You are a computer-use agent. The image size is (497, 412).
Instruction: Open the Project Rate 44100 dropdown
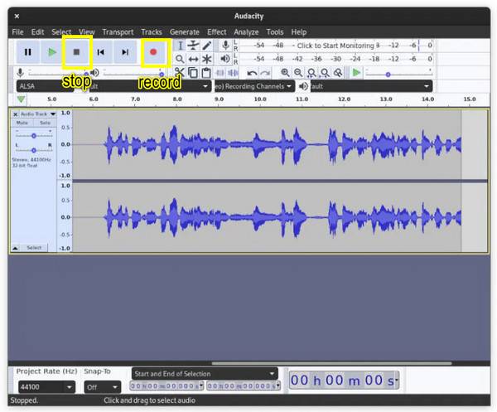46,387
